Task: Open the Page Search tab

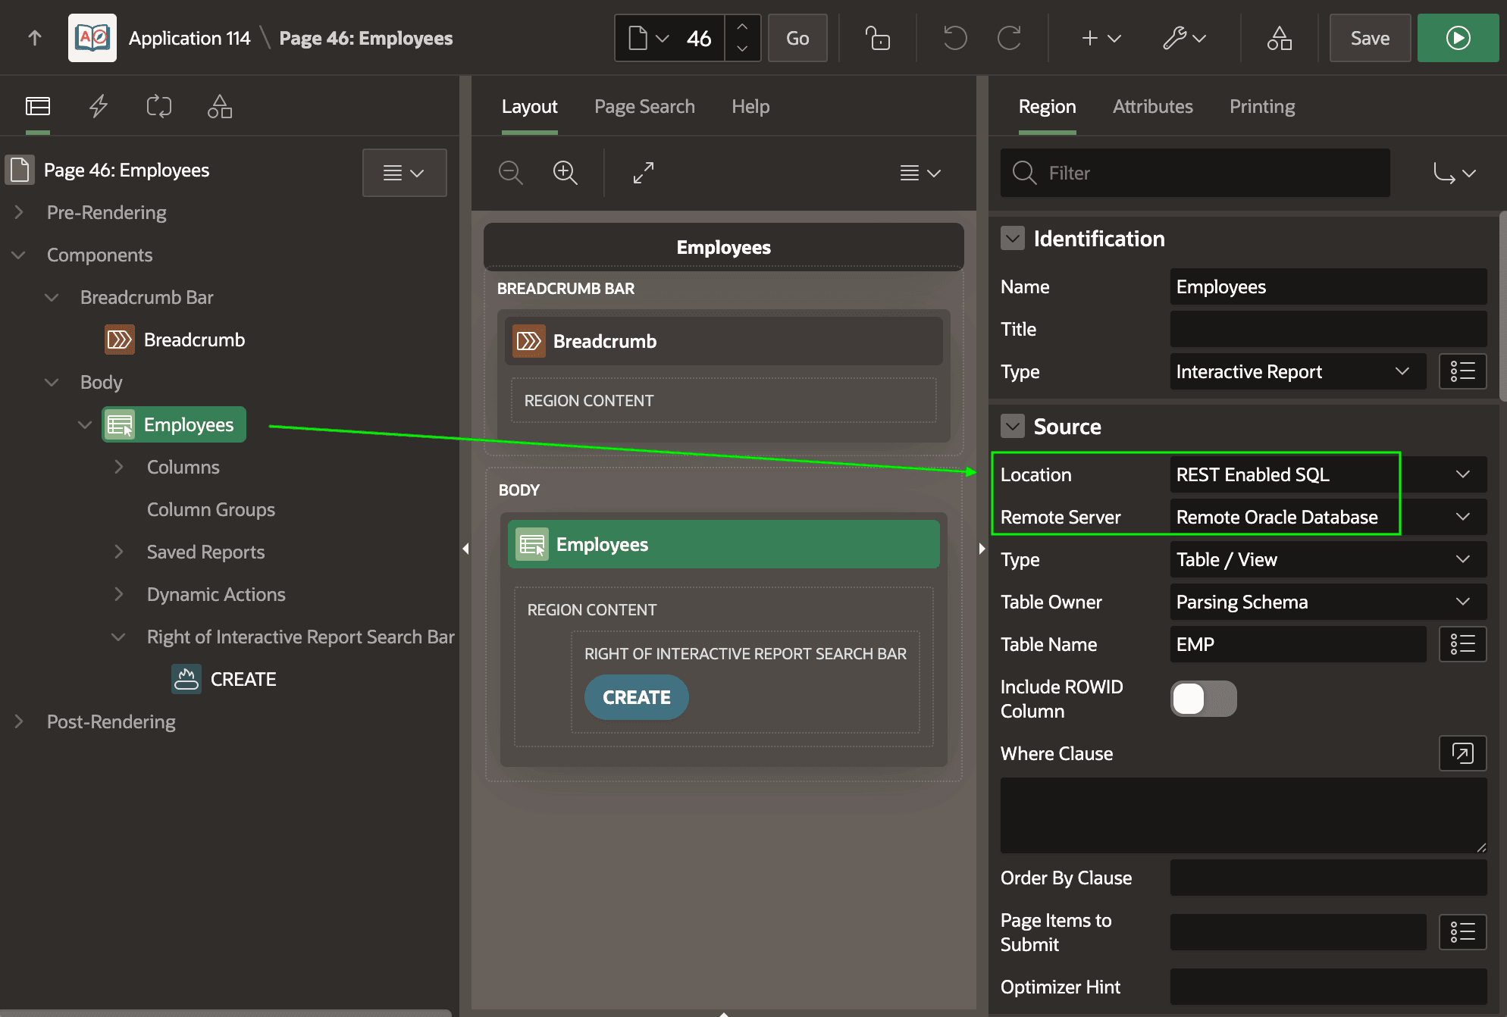Action: [x=644, y=107]
